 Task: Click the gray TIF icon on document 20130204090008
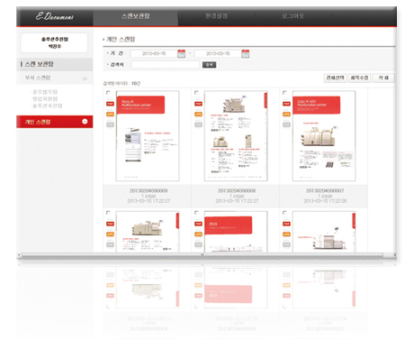[198, 124]
